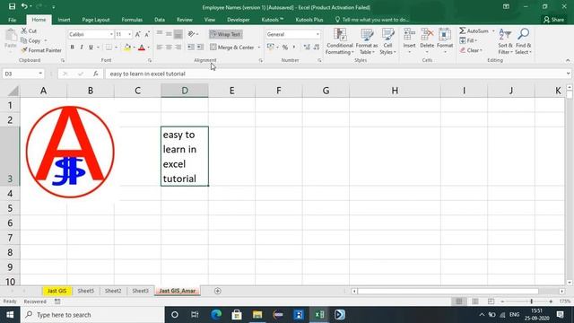Image resolution: width=574 pixels, height=323 pixels.
Task: Expand the AutoSum dropdown arrow
Action: [x=493, y=31]
